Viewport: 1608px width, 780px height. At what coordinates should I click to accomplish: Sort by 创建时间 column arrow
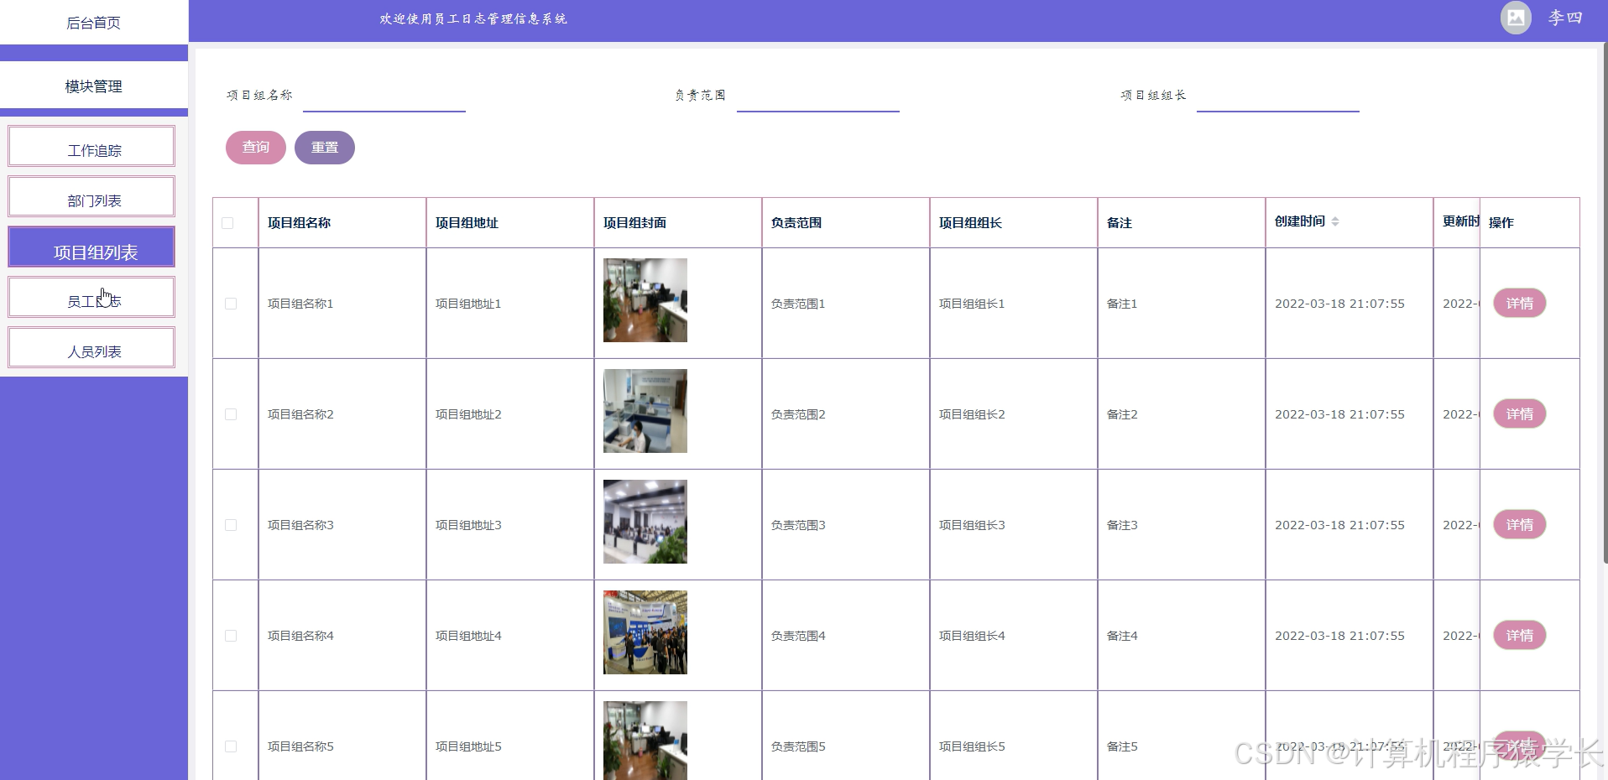pos(1335,221)
